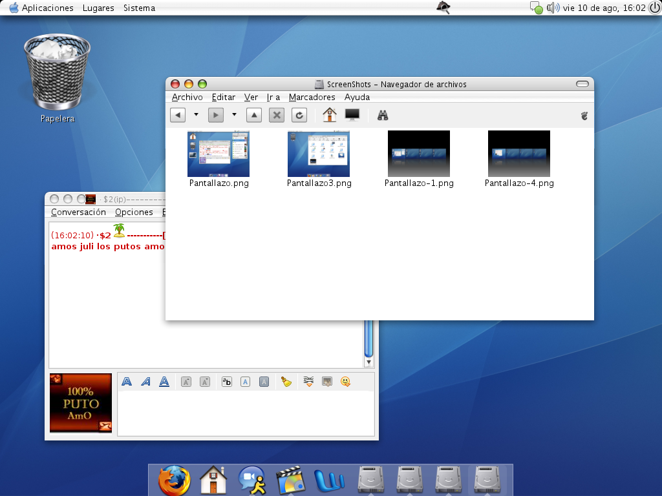Viewport: 662px width, 496px height.
Task: Open the house icon in the dock
Action: [213, 480]
